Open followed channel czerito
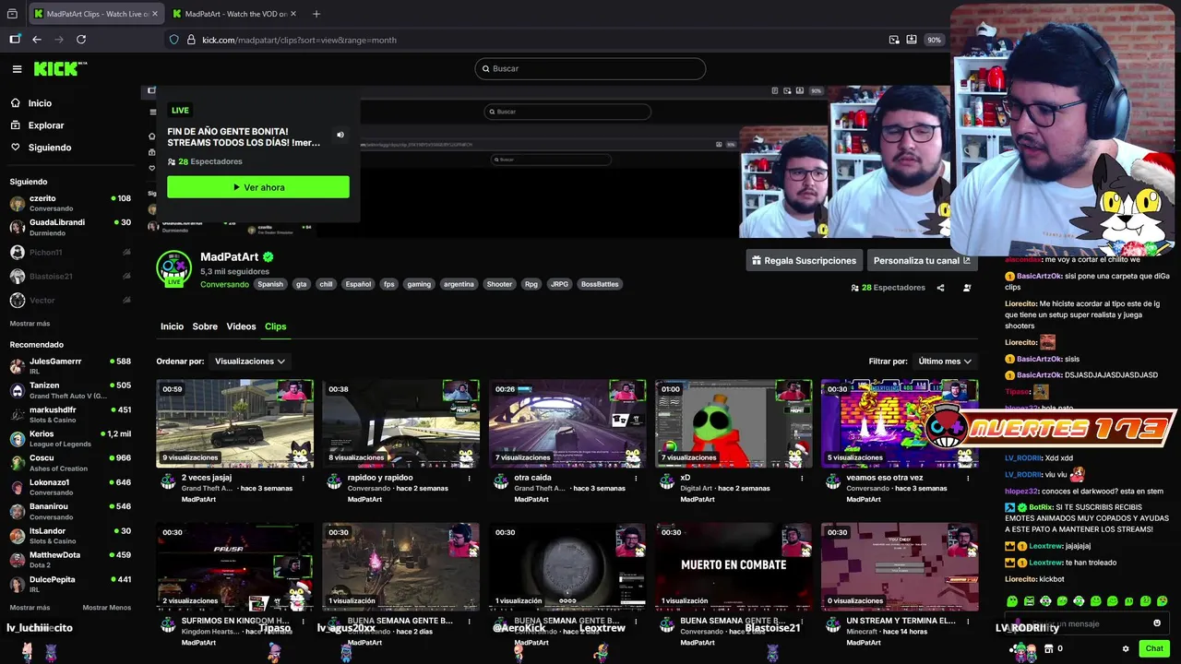 pos(70,203)
